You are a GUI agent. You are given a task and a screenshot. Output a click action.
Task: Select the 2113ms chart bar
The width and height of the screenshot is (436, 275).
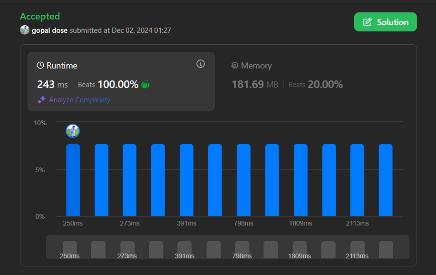tap(357, 180)
